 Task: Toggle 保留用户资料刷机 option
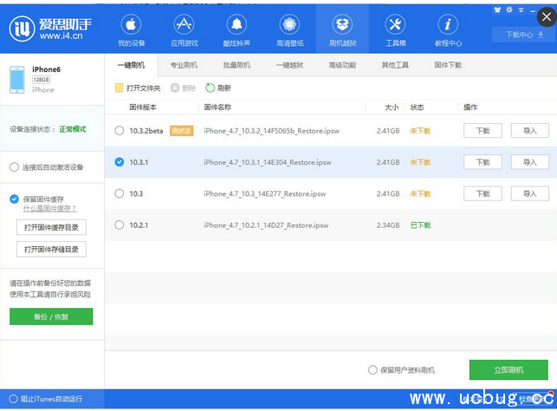[x=372, y=370]
